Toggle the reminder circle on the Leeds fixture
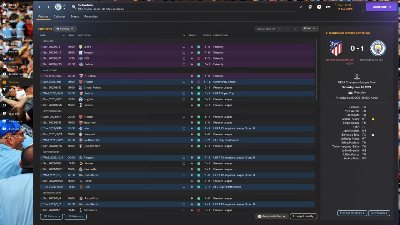400x225 pixels. [42, 47]
